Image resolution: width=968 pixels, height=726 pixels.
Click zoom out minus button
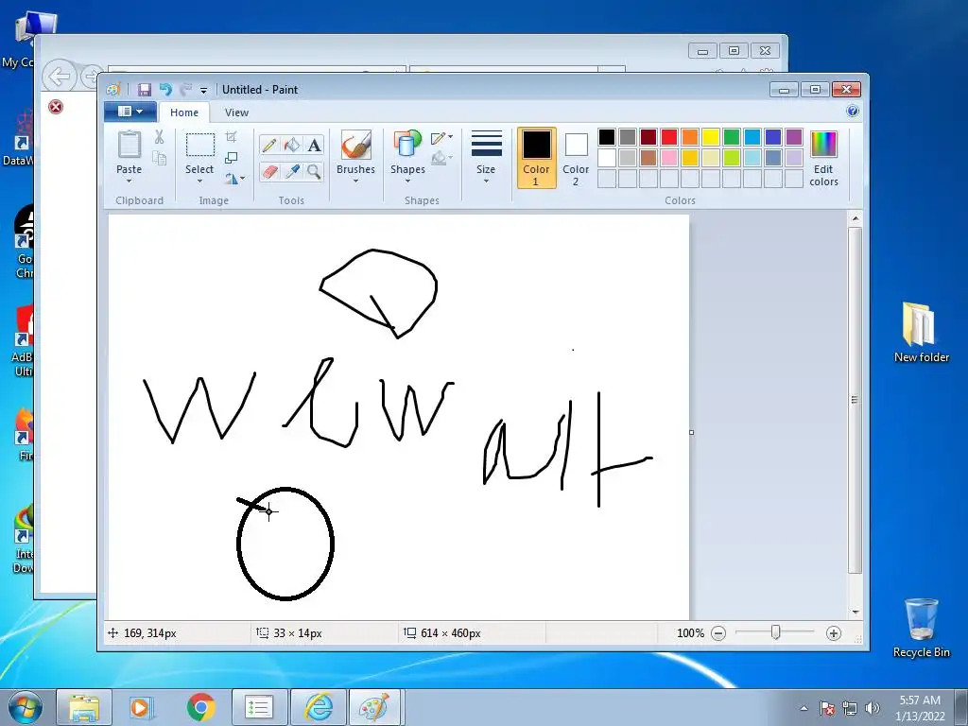coord(718,633)
